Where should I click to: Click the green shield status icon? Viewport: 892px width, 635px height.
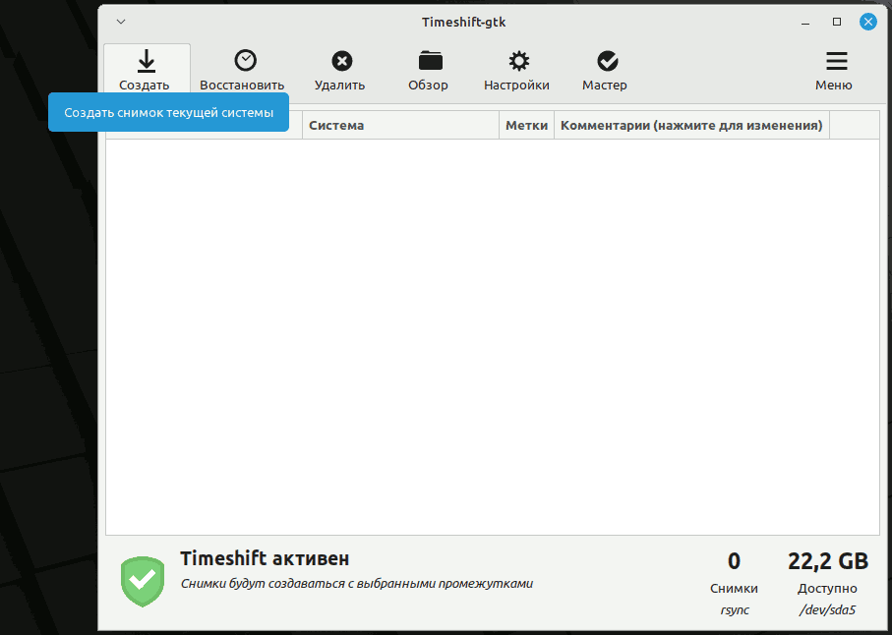click(x=143, y=581)
